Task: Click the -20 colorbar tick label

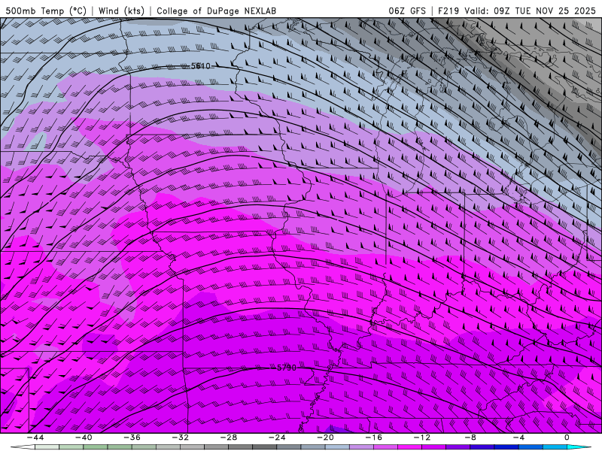Action: (326, 437)
